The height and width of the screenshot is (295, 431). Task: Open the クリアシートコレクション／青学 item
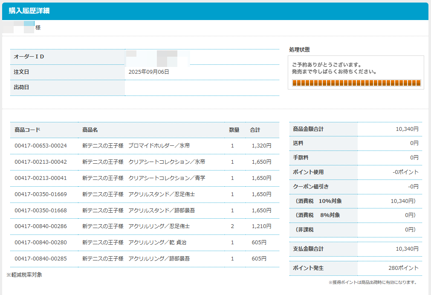(x=144, y=178)
